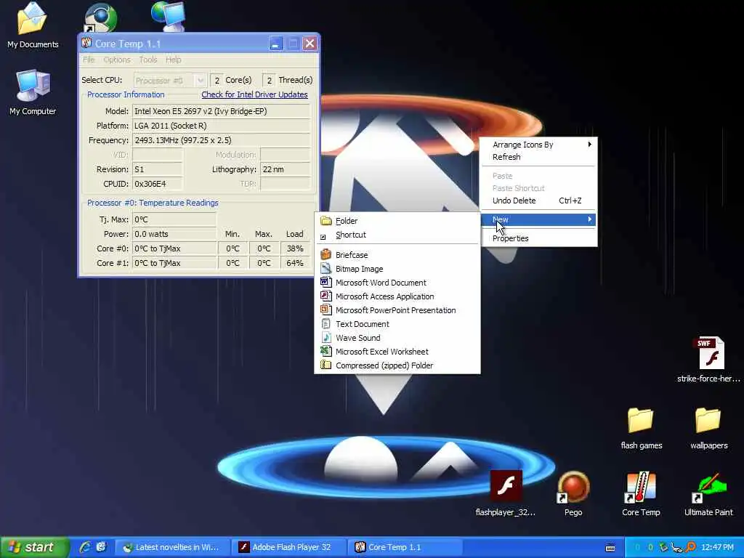Switch to Adobe Flash Player 32 taskbar button

[x=289, y=547]
